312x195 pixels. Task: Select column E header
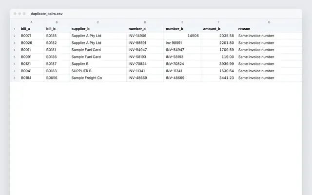[182, 22]
